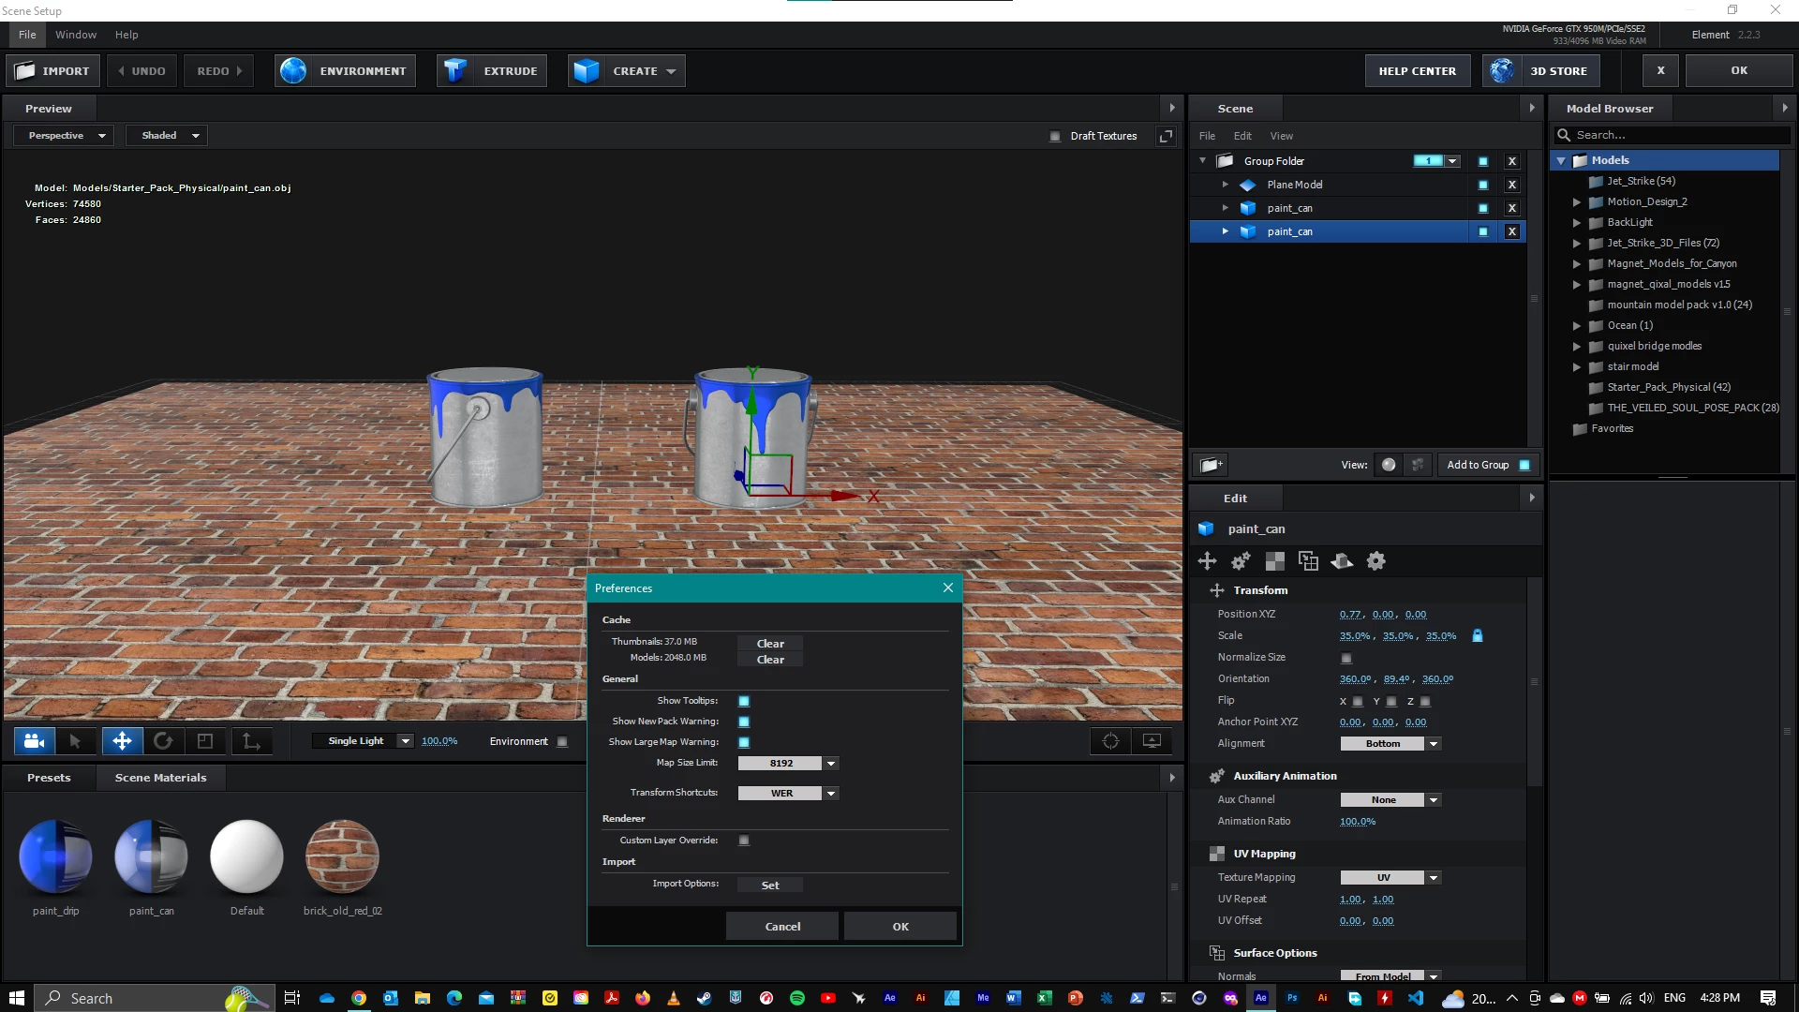Open the Map Size Limit dropdown

point(831,764)
